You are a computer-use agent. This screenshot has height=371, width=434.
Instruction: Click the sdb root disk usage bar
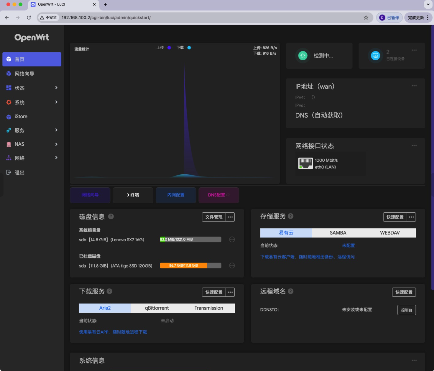pyautogui.click(x=191, y=240)
